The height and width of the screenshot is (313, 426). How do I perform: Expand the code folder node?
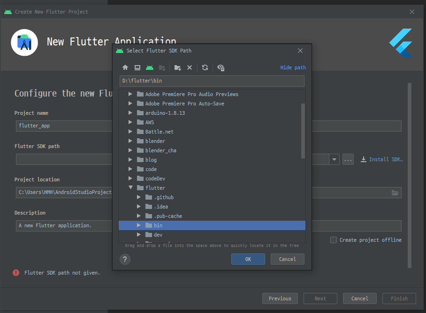point(130,169)
